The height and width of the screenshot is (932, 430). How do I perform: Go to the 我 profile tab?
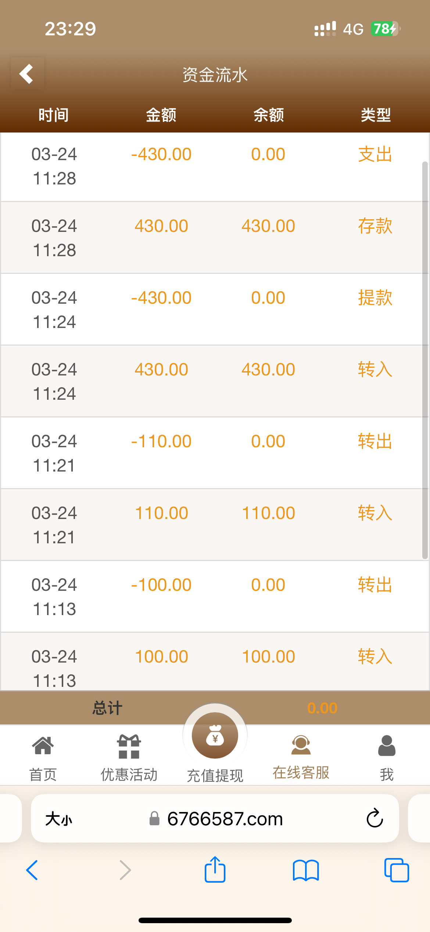click(387, 758)
